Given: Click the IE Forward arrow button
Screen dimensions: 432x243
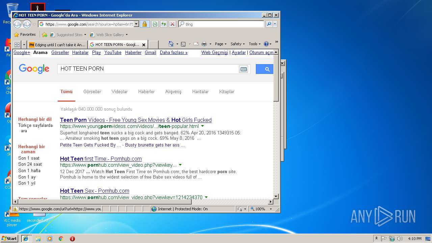Looking at the screenshot, I should click(x=27, y=24).
